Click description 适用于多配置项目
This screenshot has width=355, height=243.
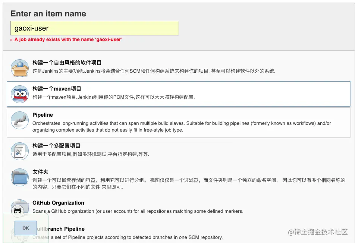pos(91,154)
